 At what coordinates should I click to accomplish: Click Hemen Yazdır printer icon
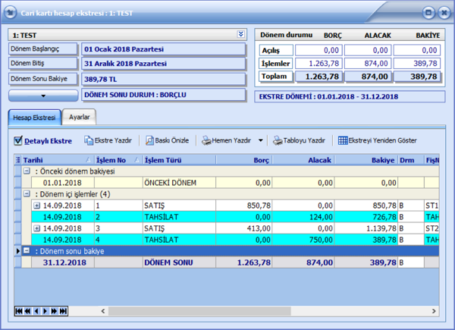point(206,140)
